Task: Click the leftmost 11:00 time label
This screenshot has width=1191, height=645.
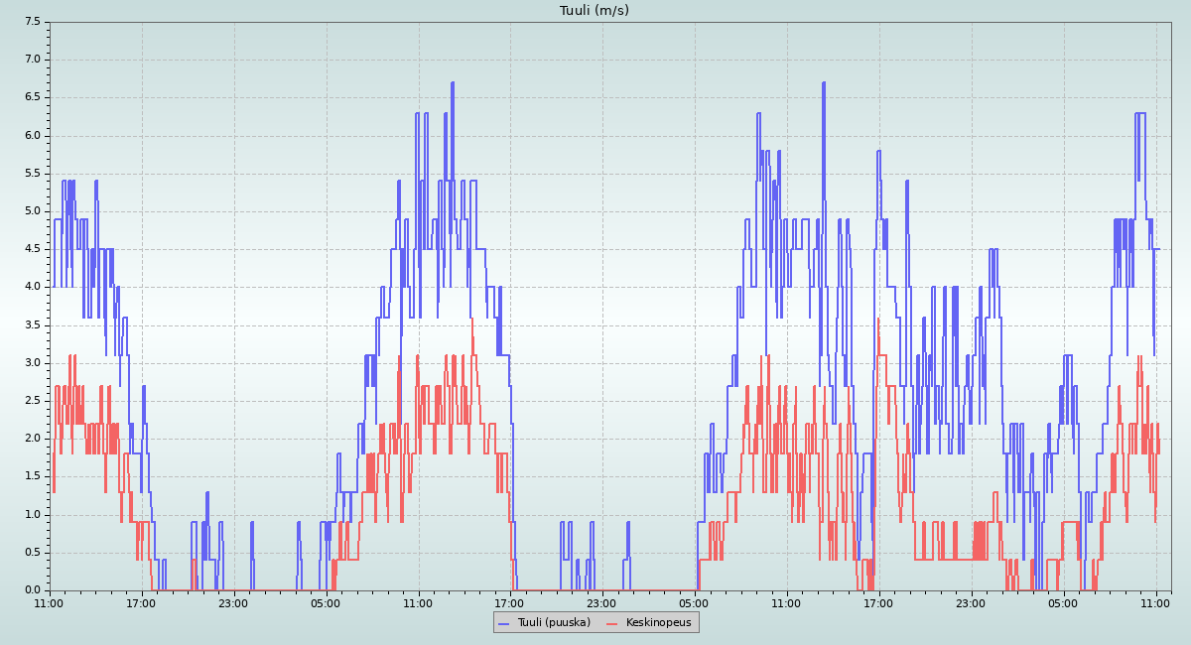Action: coord(49,602)
